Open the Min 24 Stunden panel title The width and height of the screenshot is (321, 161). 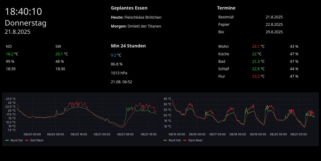[x=128, y=46]
